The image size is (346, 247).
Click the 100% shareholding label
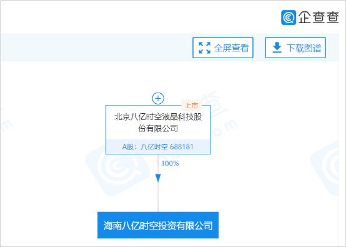tap(170, 163)
